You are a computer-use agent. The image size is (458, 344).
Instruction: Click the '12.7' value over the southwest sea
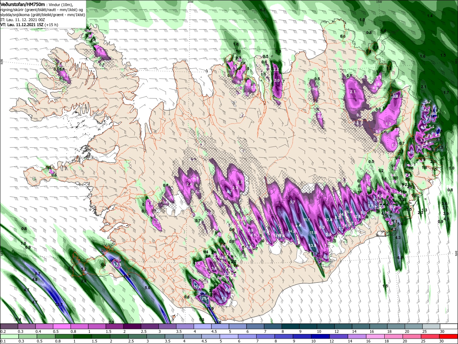[59, 305]
